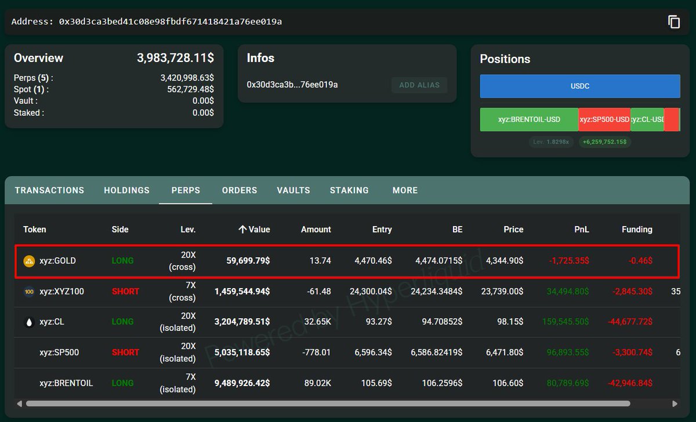Select the yz:CL-USD green position segment
The image size is (696, 422).
point(647,119)
